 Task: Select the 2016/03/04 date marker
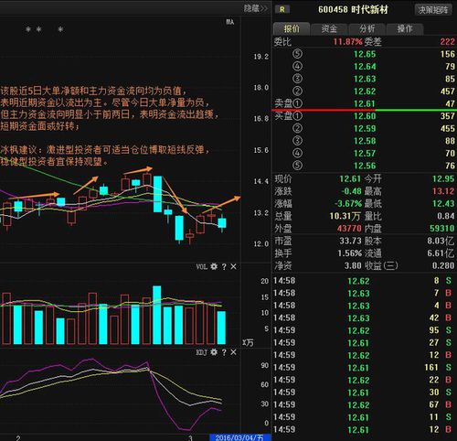click(240, 437)
